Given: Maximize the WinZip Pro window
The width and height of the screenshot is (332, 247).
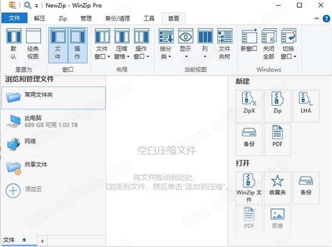Looking at the screenshot, I should tap(299, 6).
